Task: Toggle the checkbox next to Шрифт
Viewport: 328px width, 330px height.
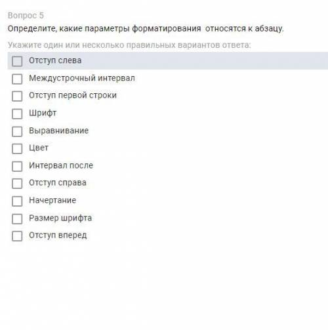Action: point(17,114)
